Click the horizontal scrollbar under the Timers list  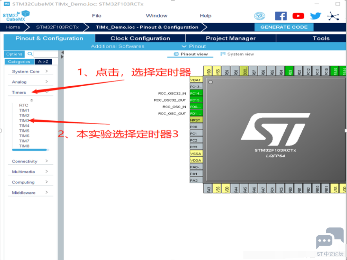coord(29,150)
